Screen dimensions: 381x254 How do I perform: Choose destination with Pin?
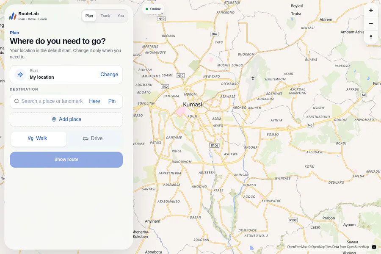[112, 101]
